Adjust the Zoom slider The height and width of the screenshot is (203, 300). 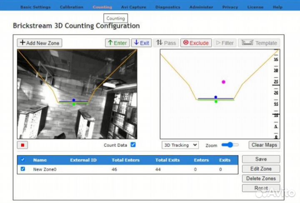pyautogui.click(x=230, y=145)
